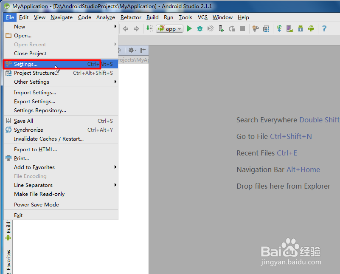Click the blue Help question mark icon
Viewport: 340px width, 274px height.
324,28
